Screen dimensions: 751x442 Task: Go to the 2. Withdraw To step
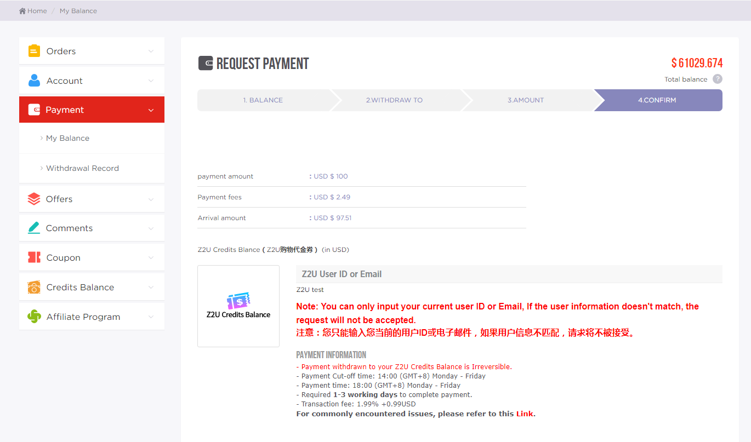coord(394,100)
